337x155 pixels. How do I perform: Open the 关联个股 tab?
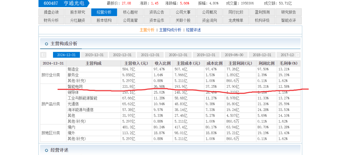(183, 20)
